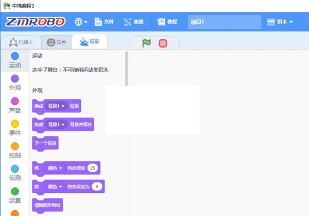Open the 连接 connection menu
Image resolution: width=309 pixels, height=216 pixels.
[133, 22]
